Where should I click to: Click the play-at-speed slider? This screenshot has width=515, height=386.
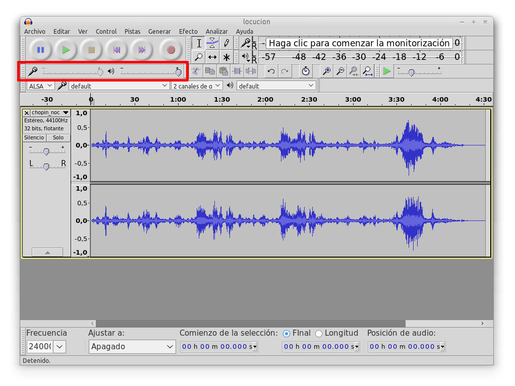[x=419, y=71]
